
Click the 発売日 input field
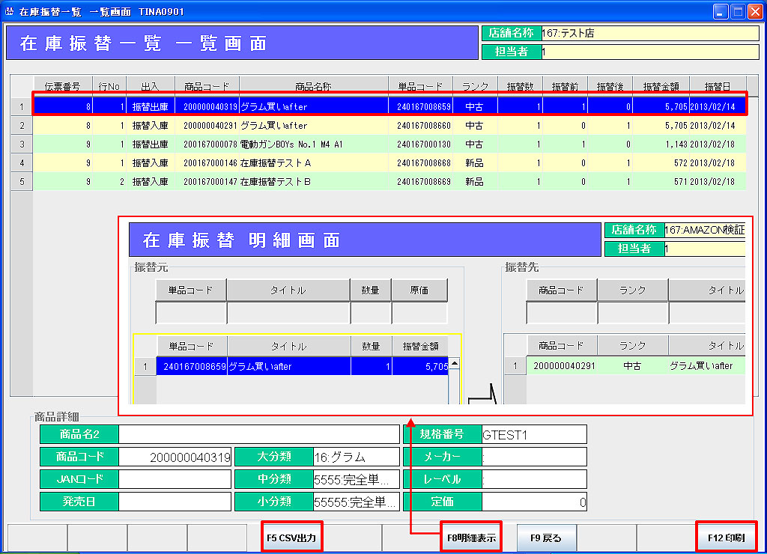tap(175, 502)
